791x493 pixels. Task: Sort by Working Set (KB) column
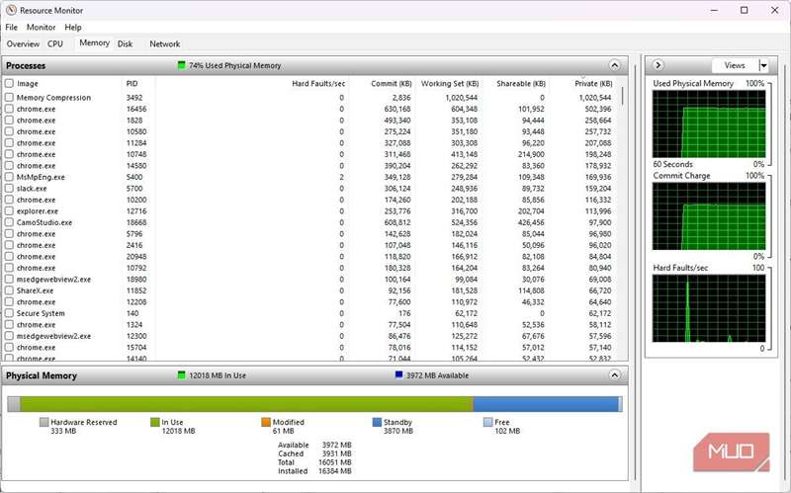(449, 84)
